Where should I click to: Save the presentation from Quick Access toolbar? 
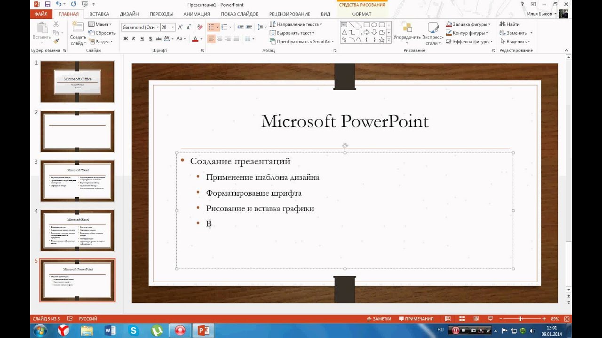pos(48,4)
